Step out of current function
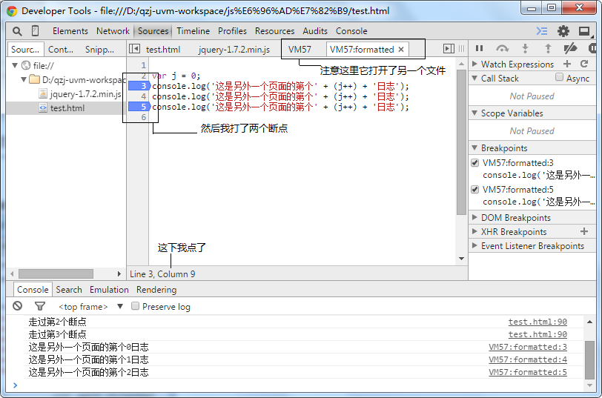The image size is (602, 398). pyautogui.click(x=548, y=48)
